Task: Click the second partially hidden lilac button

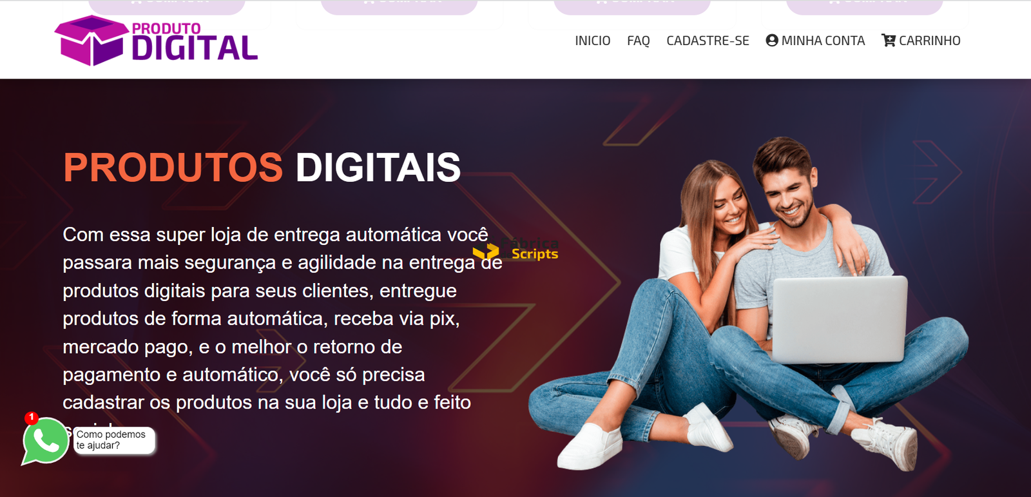Action: [x=400, y=7]
